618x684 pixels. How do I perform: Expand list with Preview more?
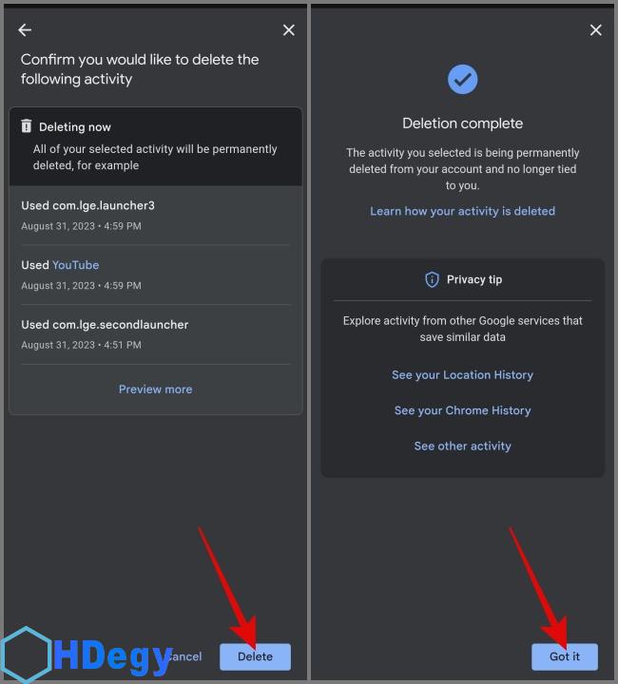[x=155, y=389]
